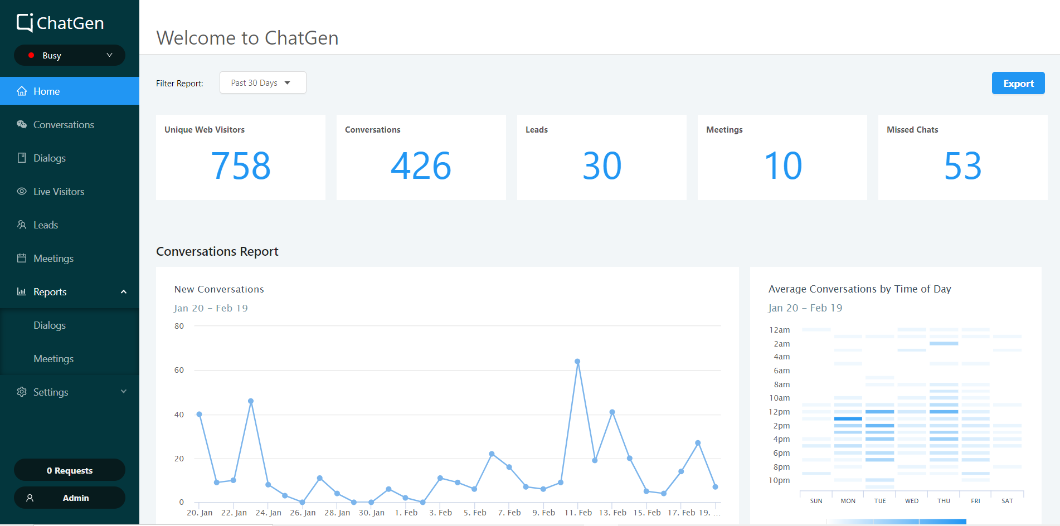Viewport: 1060px width, 526px height.
Task: Open Live Visitors page
Action: click(x=70, y=191)
